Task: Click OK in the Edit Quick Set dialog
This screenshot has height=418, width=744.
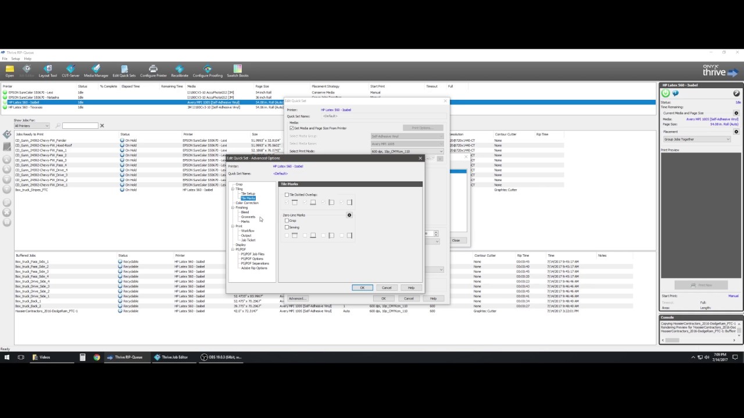Action: [384, 298]
